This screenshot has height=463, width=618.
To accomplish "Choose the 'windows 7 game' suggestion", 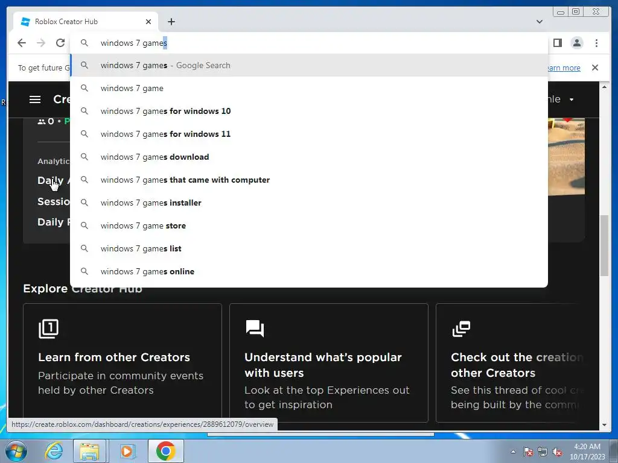I will pyautogui.click(x=308, y=88).
